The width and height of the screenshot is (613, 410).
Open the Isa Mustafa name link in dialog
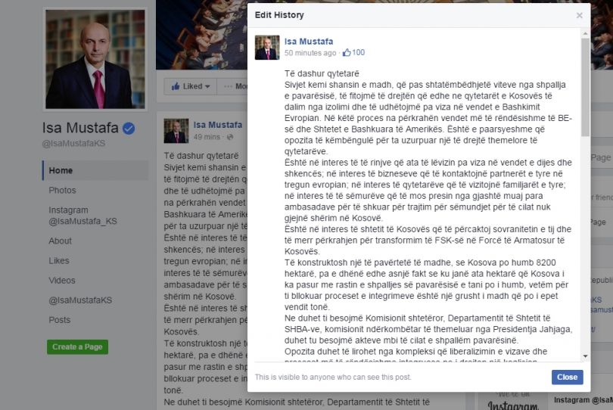click(x=309, y=42)
